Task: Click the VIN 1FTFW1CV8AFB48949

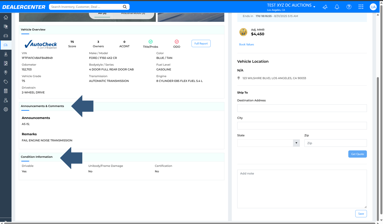Action: 37,58
